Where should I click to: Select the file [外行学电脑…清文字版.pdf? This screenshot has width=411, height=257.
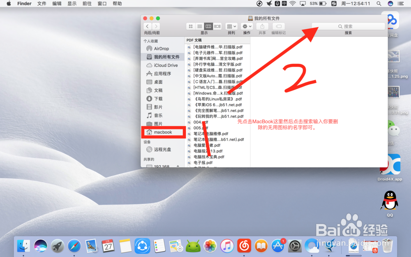click(x=217, y=64)
